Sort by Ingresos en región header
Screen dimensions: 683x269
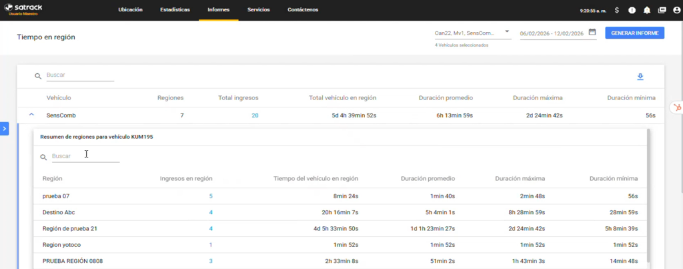point(187,178)
